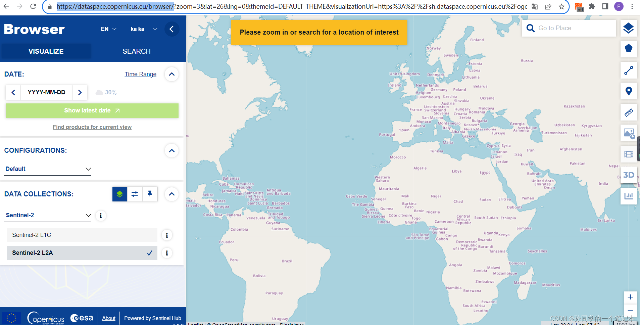Open the histogram chart tool
The height and width of the screenshot is (325, 640).
[x=628, y=196]
